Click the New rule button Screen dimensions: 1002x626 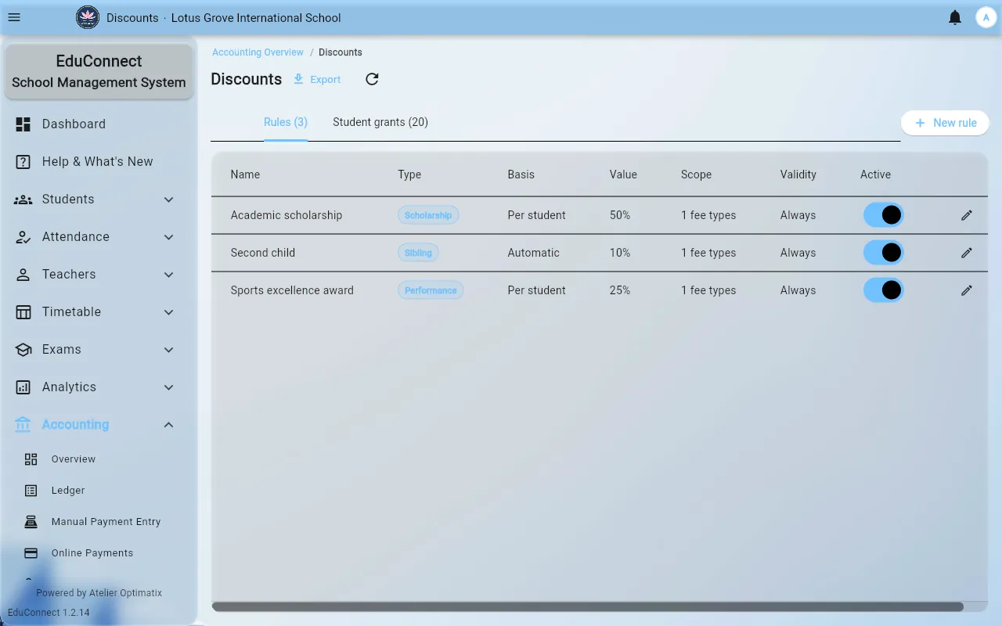[945, 123]
